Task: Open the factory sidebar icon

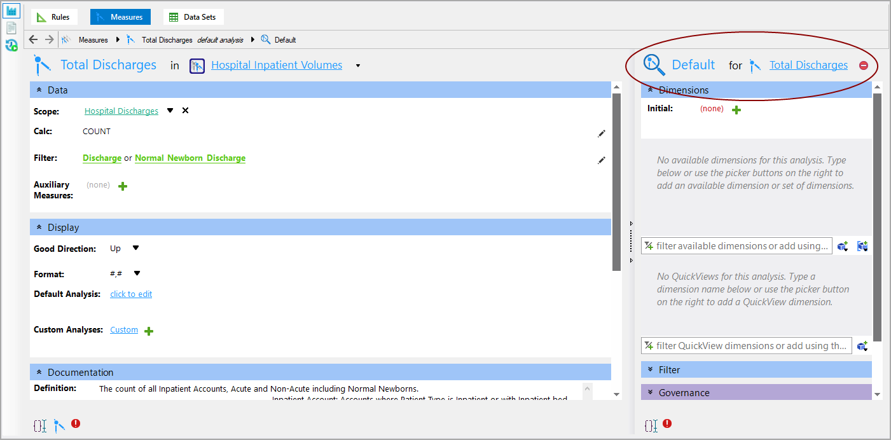Action: [x=10, y=10]
